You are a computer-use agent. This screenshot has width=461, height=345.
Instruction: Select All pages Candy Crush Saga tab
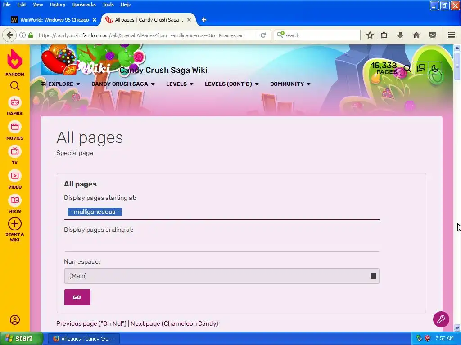tap(149, 20)
